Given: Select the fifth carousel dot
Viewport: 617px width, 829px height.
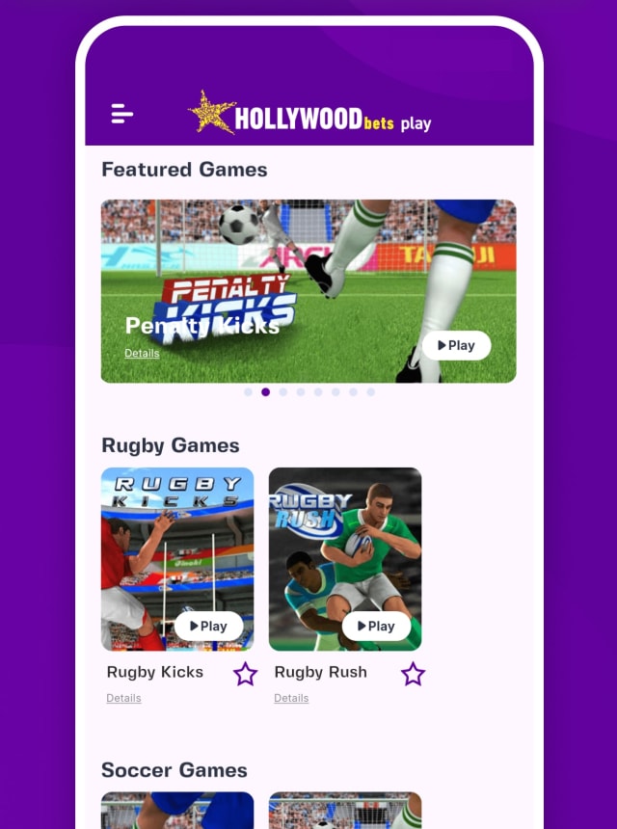Looking at the screenshot, I should pos(318,391).
